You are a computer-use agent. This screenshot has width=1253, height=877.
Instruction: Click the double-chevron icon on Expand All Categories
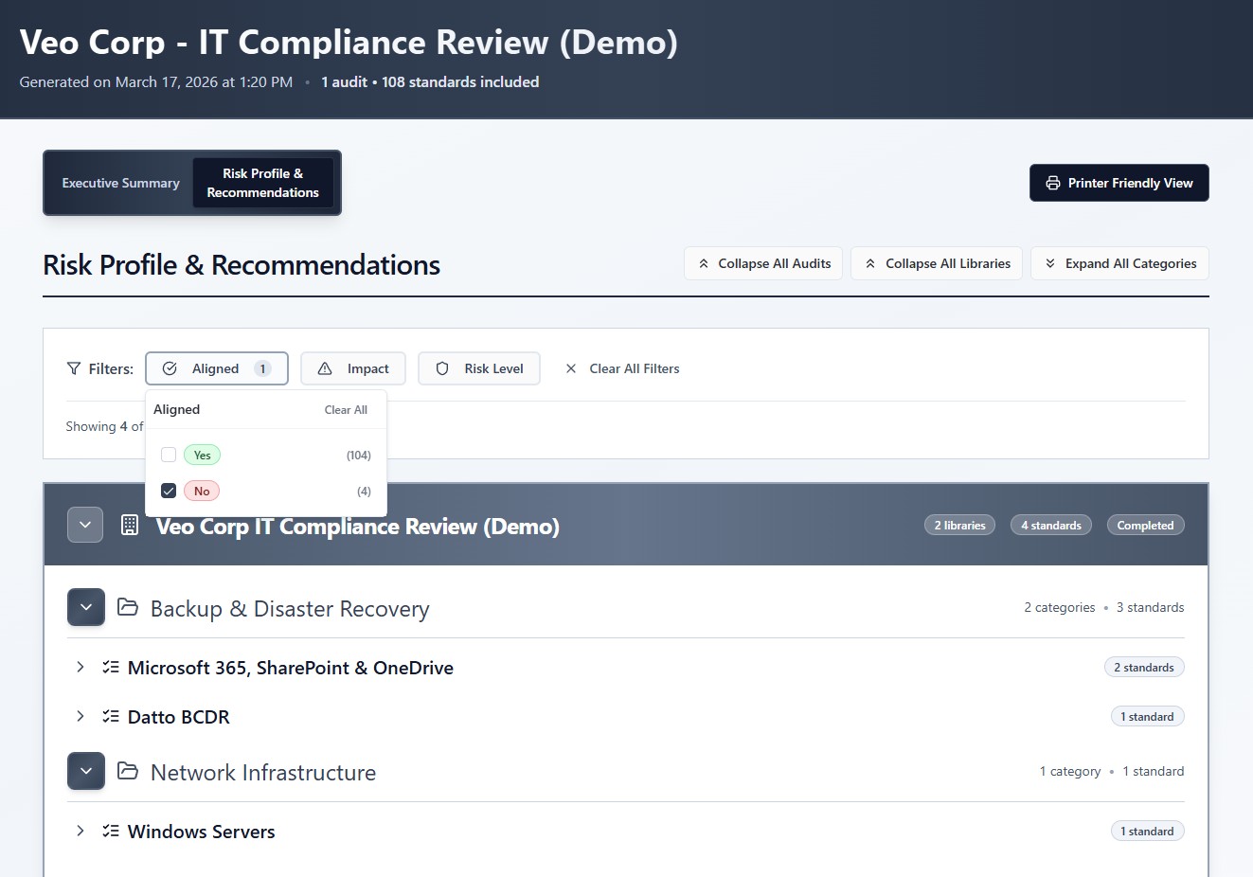pyautogui.click(x=1050, y=263)
